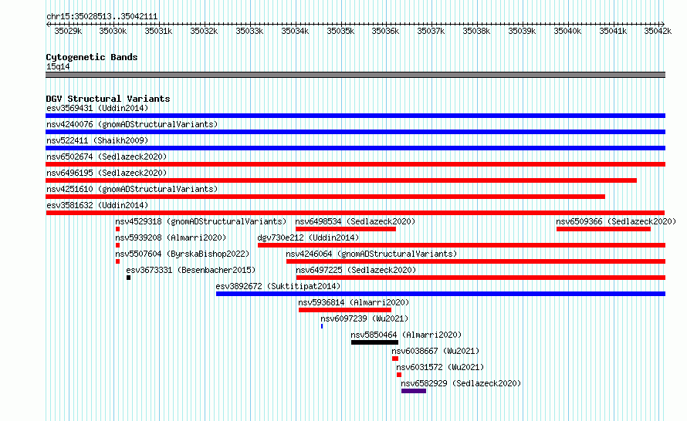Viewport: 687px width, 421px height.
Task: Open the nsv6097239 (Wu2021) label
Action: click(x=364, y=318)
